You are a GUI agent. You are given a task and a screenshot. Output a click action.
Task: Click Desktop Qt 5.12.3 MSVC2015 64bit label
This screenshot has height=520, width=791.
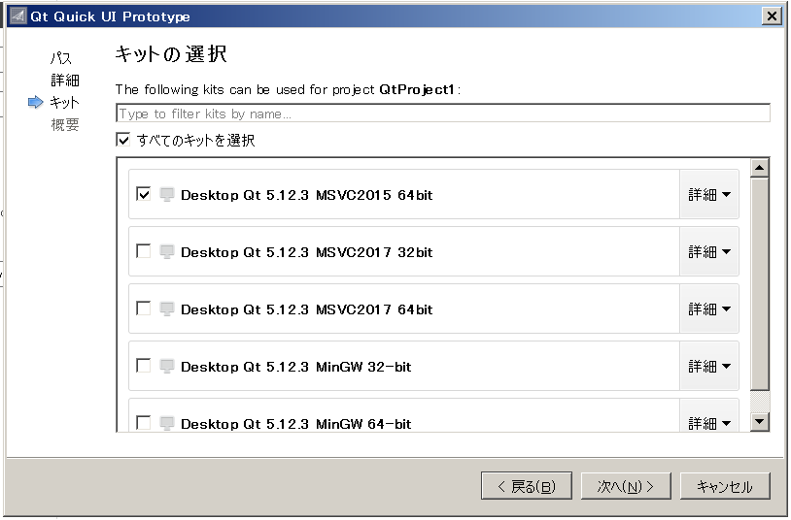coord(307,194)
